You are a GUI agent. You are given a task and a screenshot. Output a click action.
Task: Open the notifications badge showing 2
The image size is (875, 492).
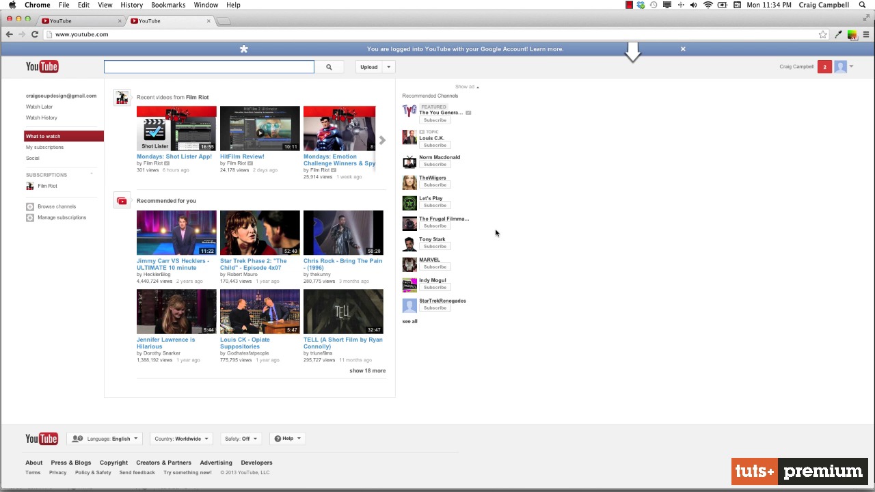[824, 67]
